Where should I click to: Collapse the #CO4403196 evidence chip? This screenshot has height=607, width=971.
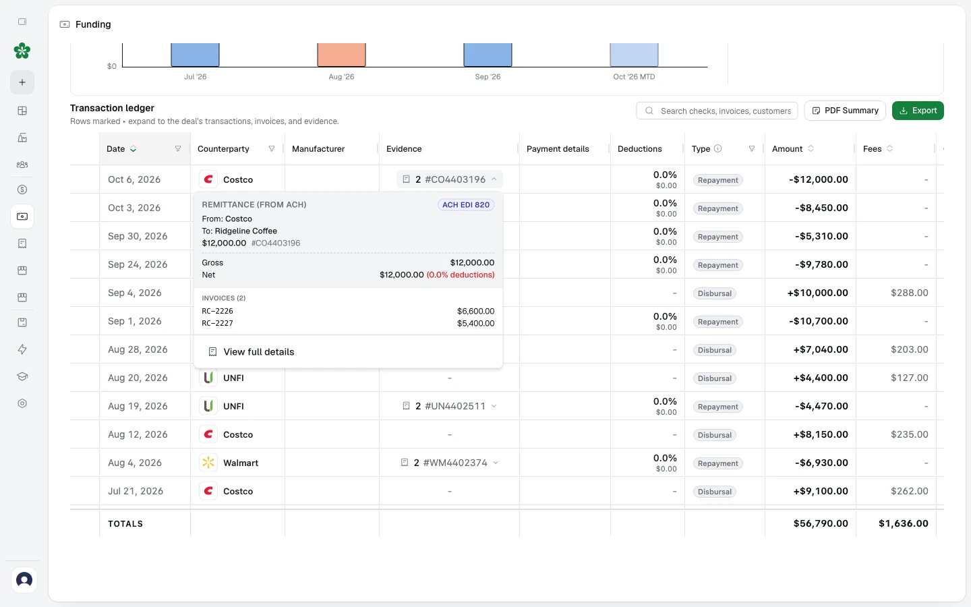click(450, 179)
